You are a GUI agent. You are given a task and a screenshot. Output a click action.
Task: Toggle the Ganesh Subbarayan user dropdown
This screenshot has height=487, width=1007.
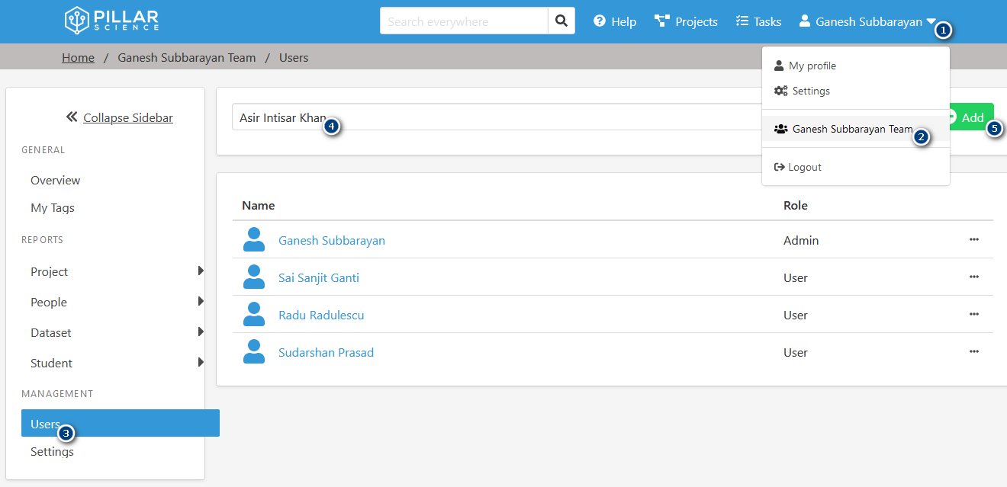pyautogui.click(x=868, y=21)
